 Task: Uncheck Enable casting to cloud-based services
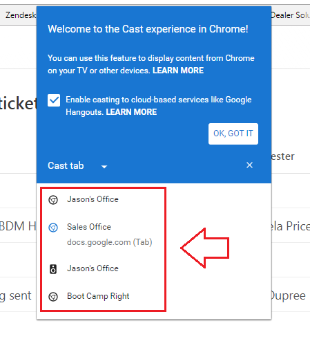click(x=54, y=100)
